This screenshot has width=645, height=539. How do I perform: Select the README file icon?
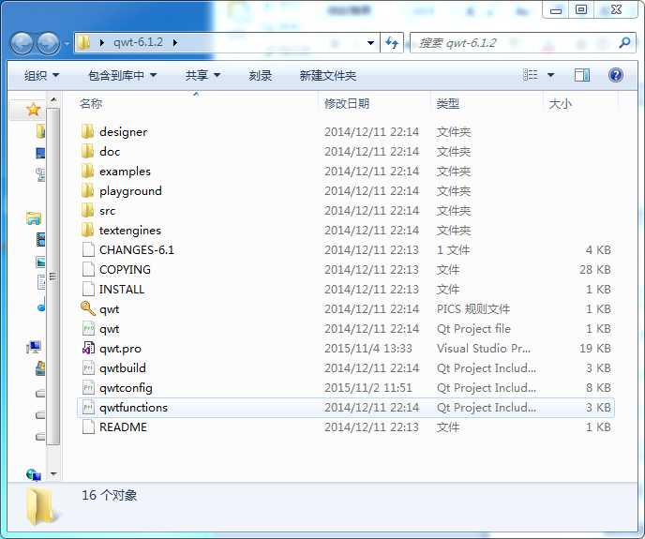(88, 427)
